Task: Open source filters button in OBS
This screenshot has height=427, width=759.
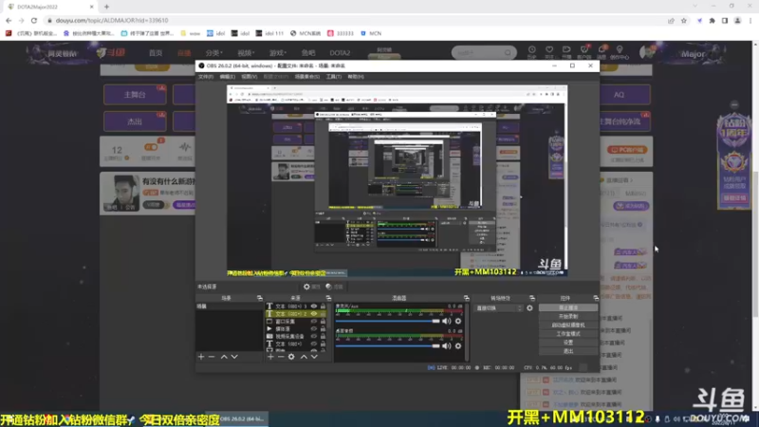Action: tap(334, 287)
